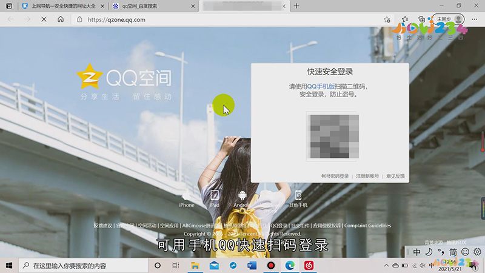485x273 pixels.
Task: Open the Mail app from the taskbar
Action: point(214,266)
